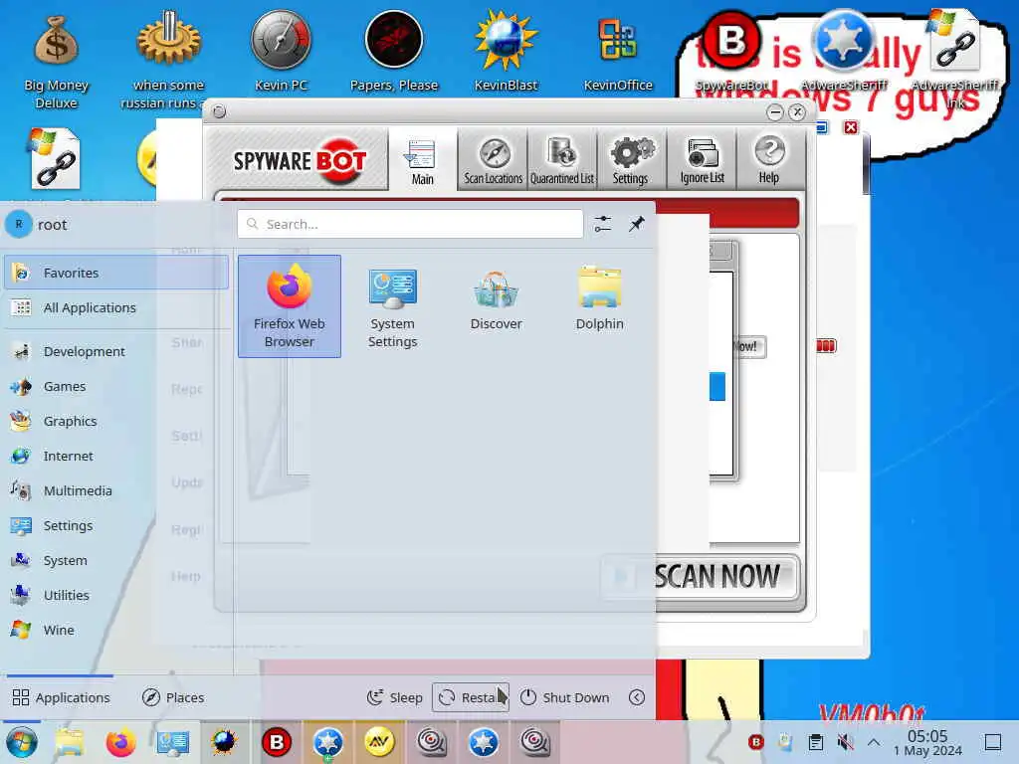
Task: Select the Papers, Please desktop icon
Action: point(394,52)
